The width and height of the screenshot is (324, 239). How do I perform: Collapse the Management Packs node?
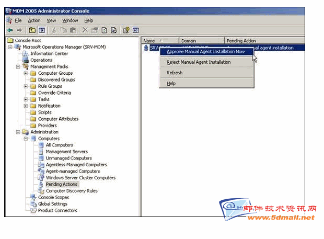(x=18, y=67)
